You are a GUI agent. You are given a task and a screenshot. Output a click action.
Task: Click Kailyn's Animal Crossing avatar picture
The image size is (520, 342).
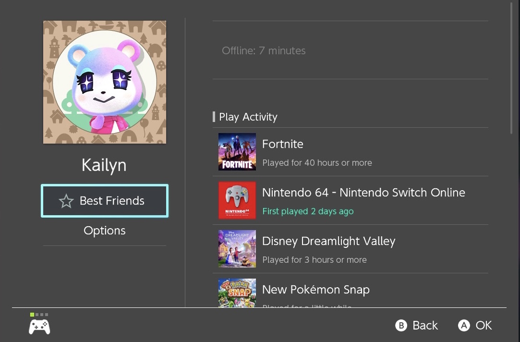[x=105, y=82]
